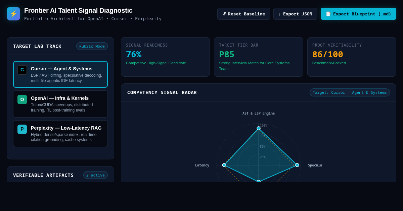
Task: Select the Perplexity — Low-Latency RAG track
Action: [60, 134]
